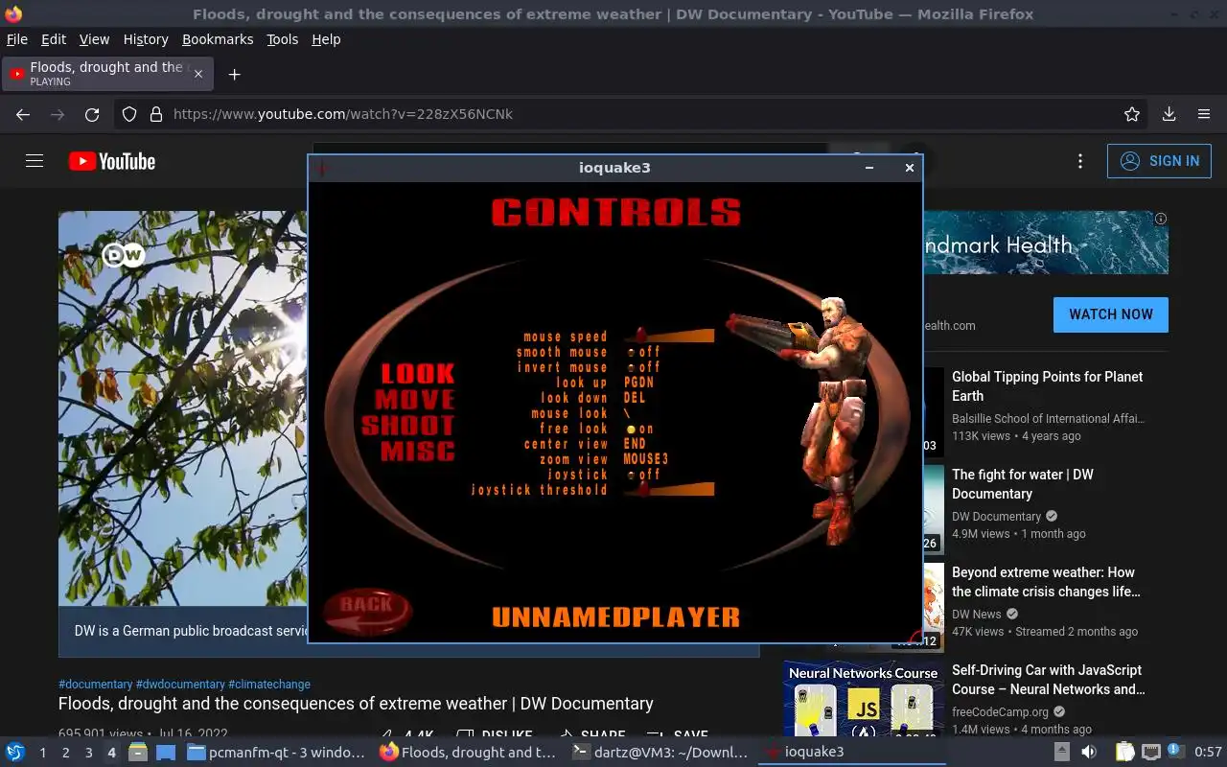
Task: Open a new Firefox tab
Action: pyautogui.click(x=234, y=74)
